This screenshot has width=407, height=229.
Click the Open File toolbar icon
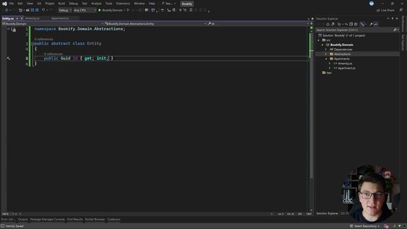(27, 10)
